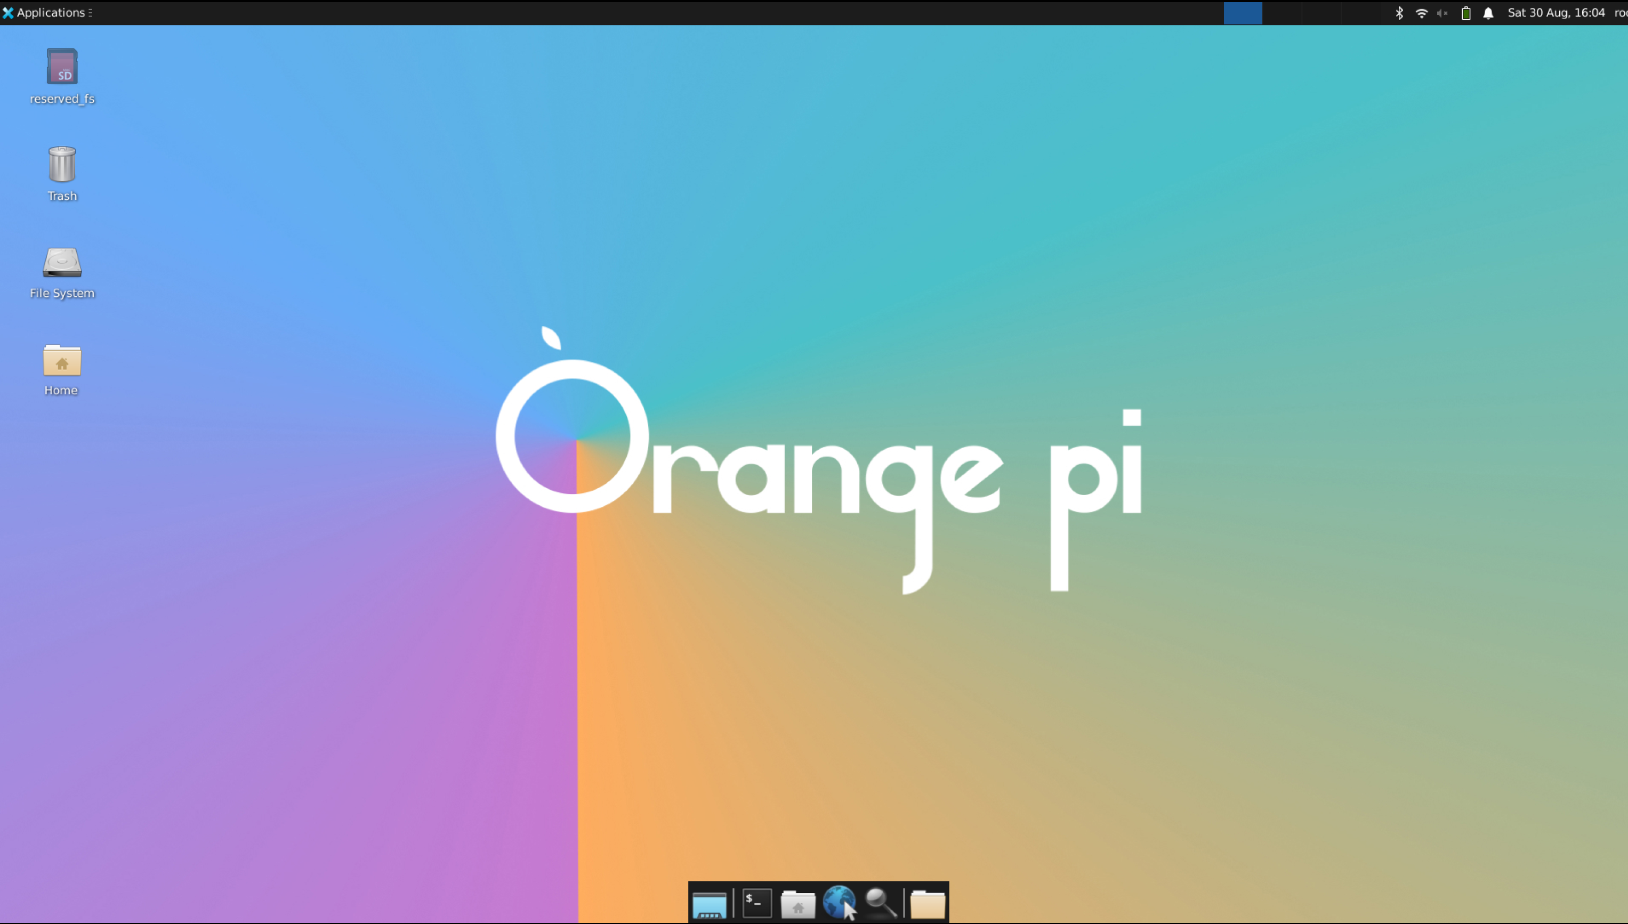Open the notifications bell icon

(1488, 13)
